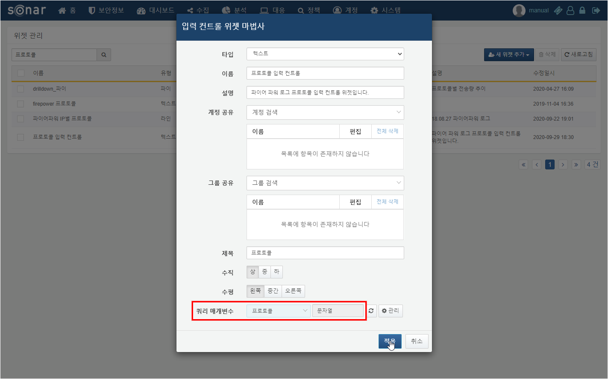This screenshot has width=608, height=379.
Task: Open the 보안정보 menu
Action: pyautogui.click(x=106, y=10)
